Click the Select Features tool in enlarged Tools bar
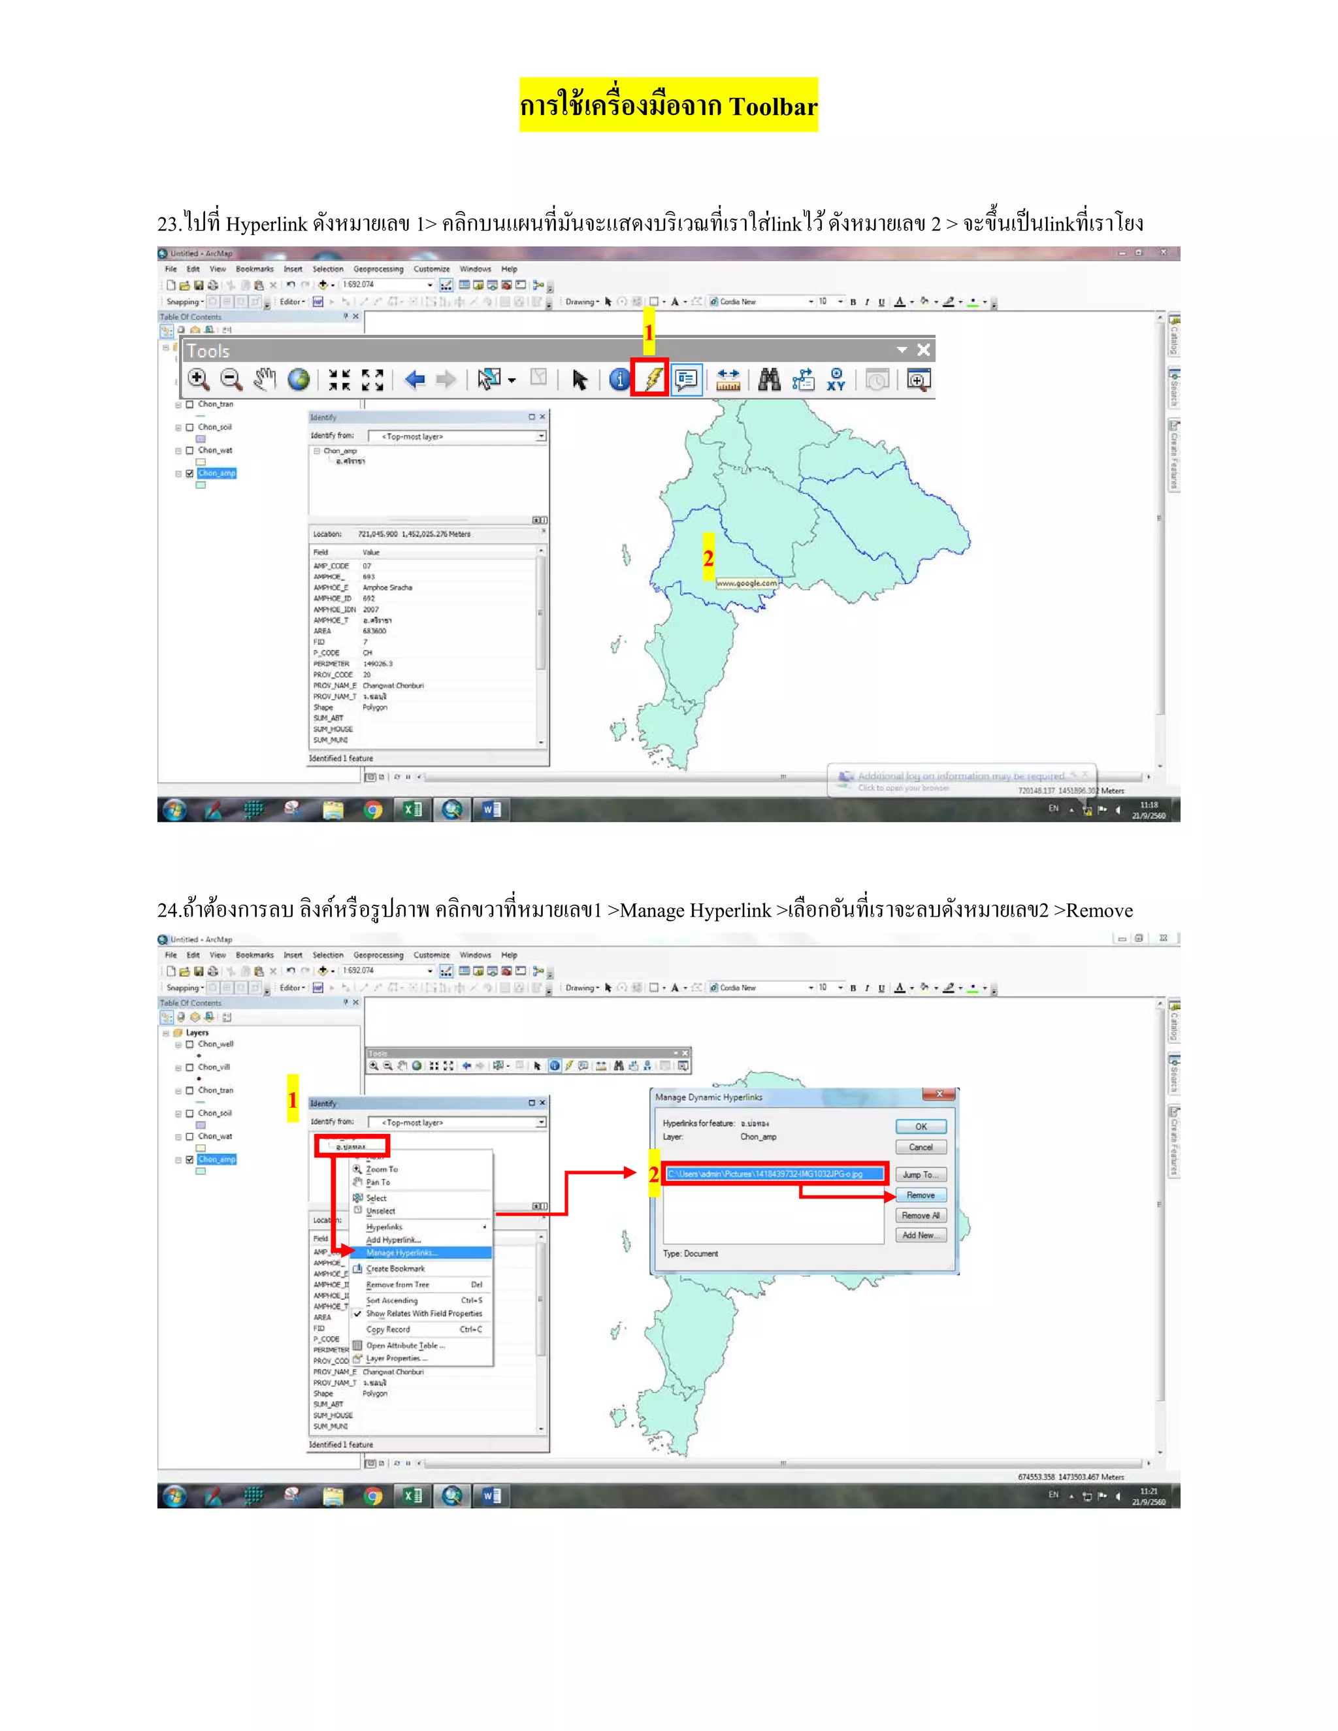The height and width of the screenshot is (1731, 1338). point(490,380)
